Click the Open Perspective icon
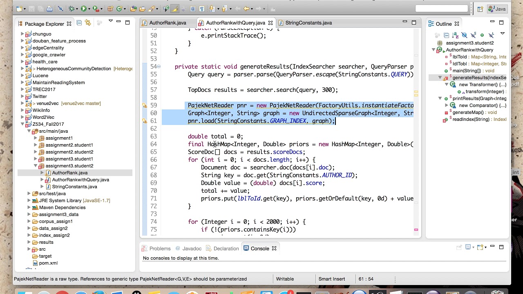Image resolution: width=523 pixels, height=294 pixels. (480, 9)
